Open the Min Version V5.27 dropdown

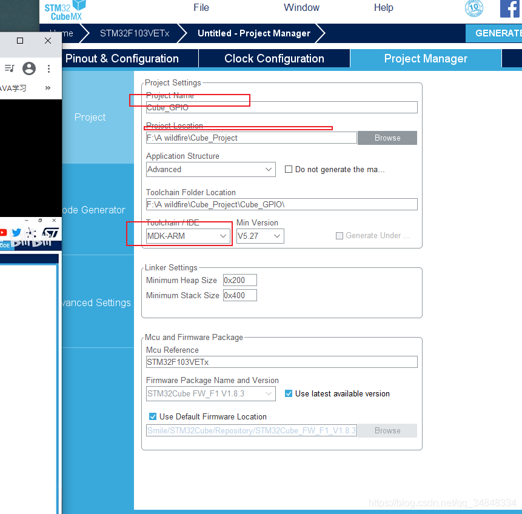(260, 236)
